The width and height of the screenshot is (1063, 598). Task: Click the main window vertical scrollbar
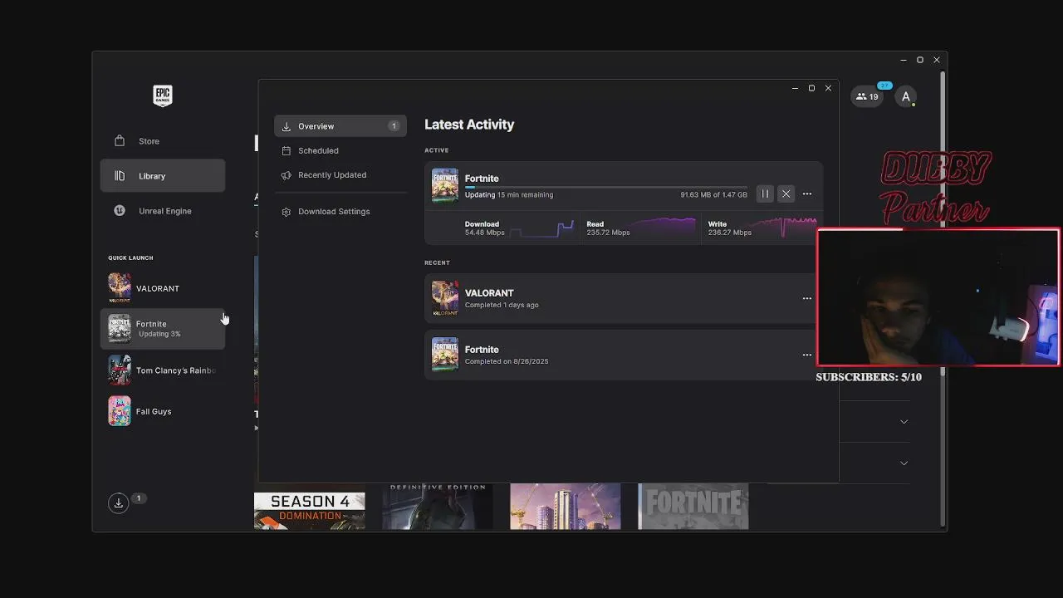tap(942, 299)
